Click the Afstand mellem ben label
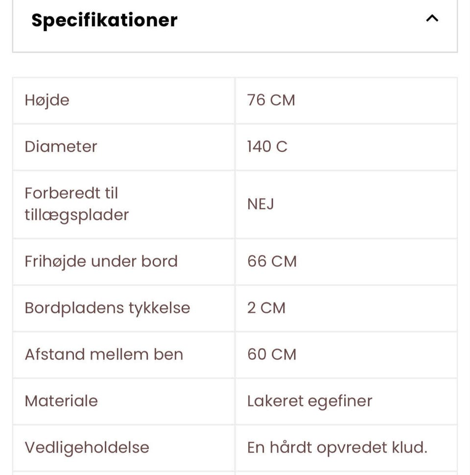This screenshot has width=470, height=475. (104, 355)
